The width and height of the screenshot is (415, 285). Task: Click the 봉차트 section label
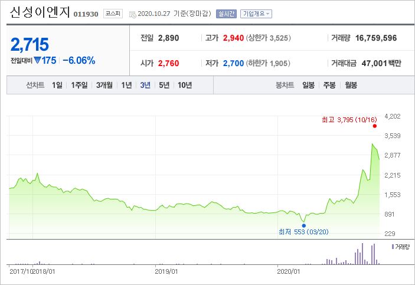click(285, 85)
